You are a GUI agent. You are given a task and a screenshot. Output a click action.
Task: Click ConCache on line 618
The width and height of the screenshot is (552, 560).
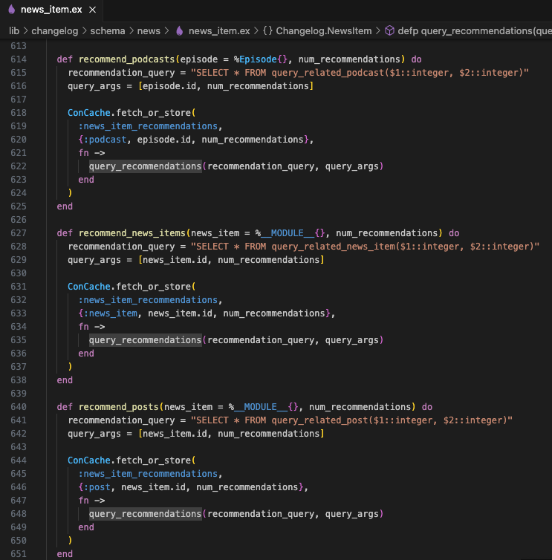click(x=89, y=113)
